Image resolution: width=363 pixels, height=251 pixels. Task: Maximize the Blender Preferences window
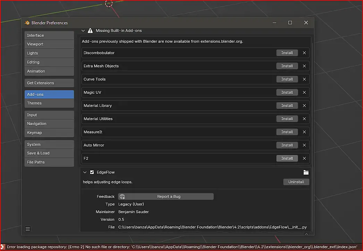(290, 23)
